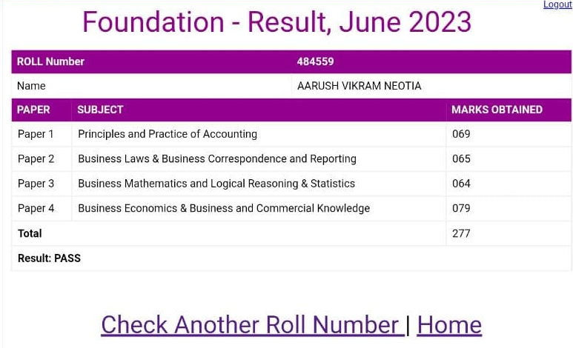Select the MARKS OBTAINED column header
The height and width of the screenshot is (348, 573).
click(497, 110)
